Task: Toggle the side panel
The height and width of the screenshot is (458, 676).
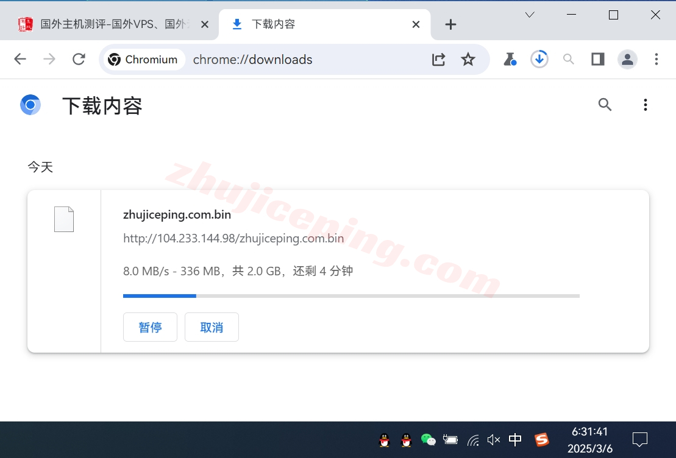Action: pos(598,60)
